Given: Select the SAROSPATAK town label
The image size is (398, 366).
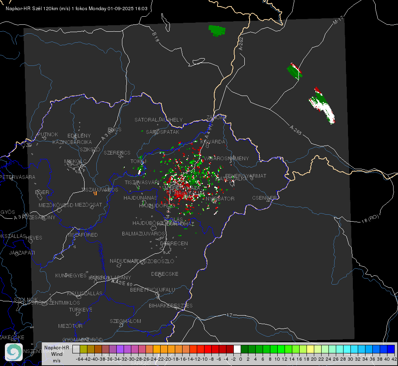Looking at the screenshot, I should pos(163,132).
